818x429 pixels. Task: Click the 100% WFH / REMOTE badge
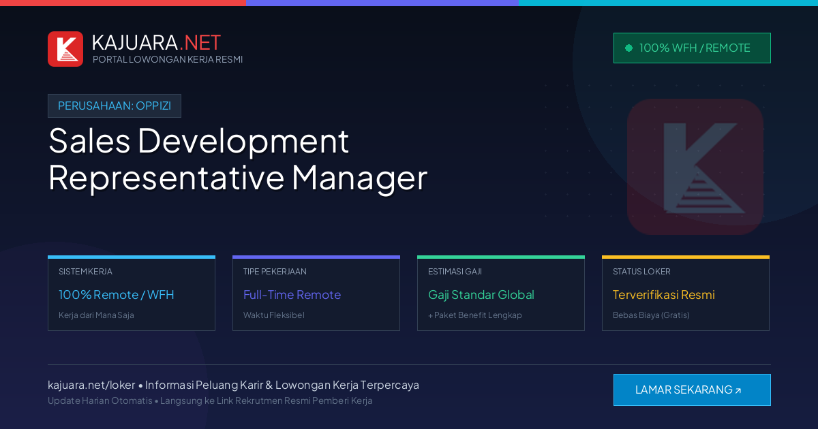pyautogui.click(x=692, y=48)
